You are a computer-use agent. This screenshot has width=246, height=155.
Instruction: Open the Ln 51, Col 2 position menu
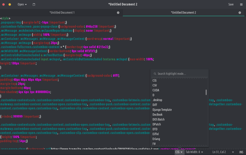click(x=219, y=152)
